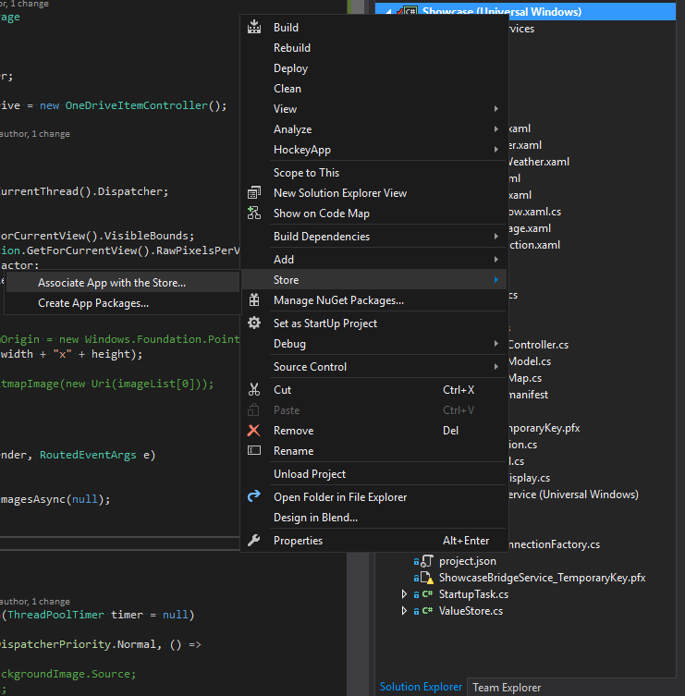685x696 pixels.
Task: Click the red X Remove icon
Action: tap(254, 431)
